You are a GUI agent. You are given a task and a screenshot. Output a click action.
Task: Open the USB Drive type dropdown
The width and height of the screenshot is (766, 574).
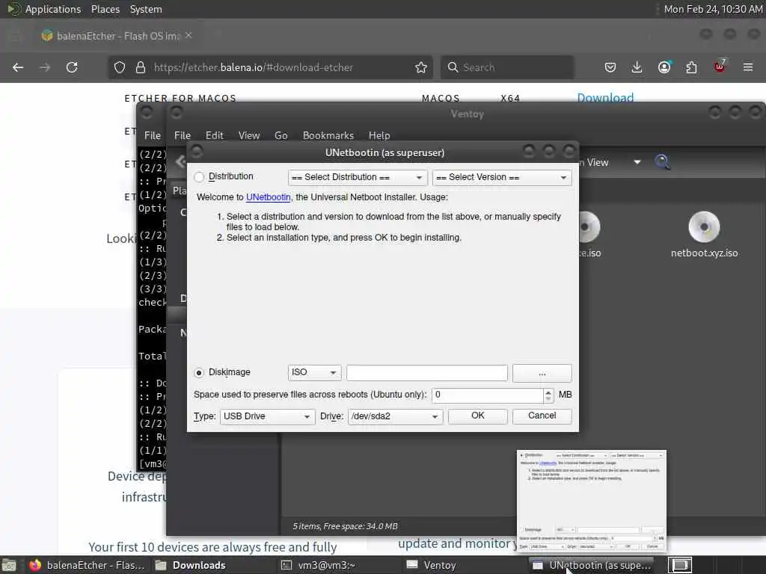[x=267, y=416]
